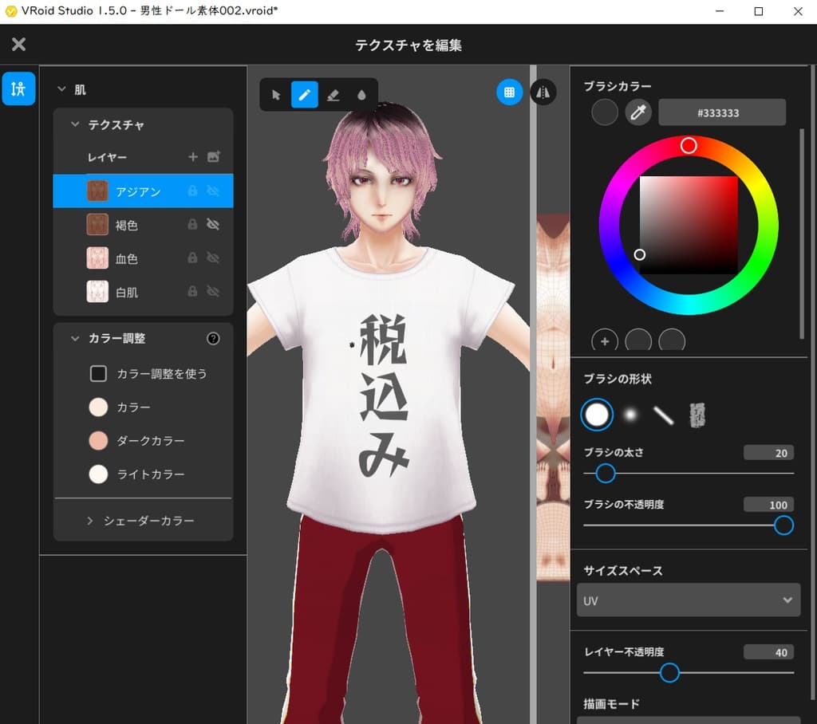Switch to the Eraser tool
The image size is (817, 724).
(x=334, y=95)
